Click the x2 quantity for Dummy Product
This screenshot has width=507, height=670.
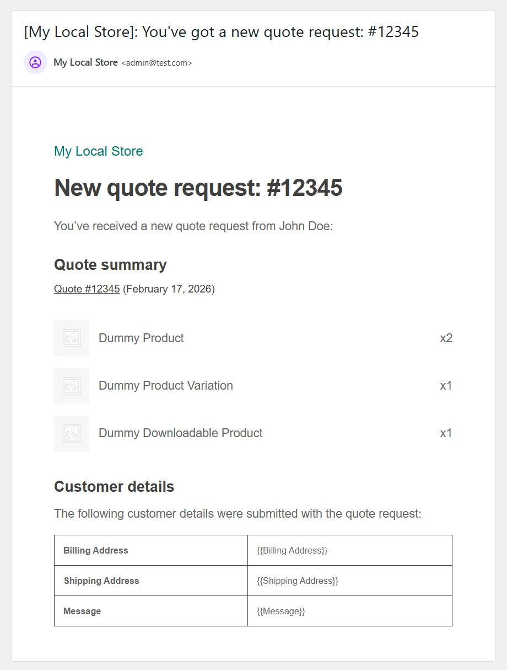(446, 338)
